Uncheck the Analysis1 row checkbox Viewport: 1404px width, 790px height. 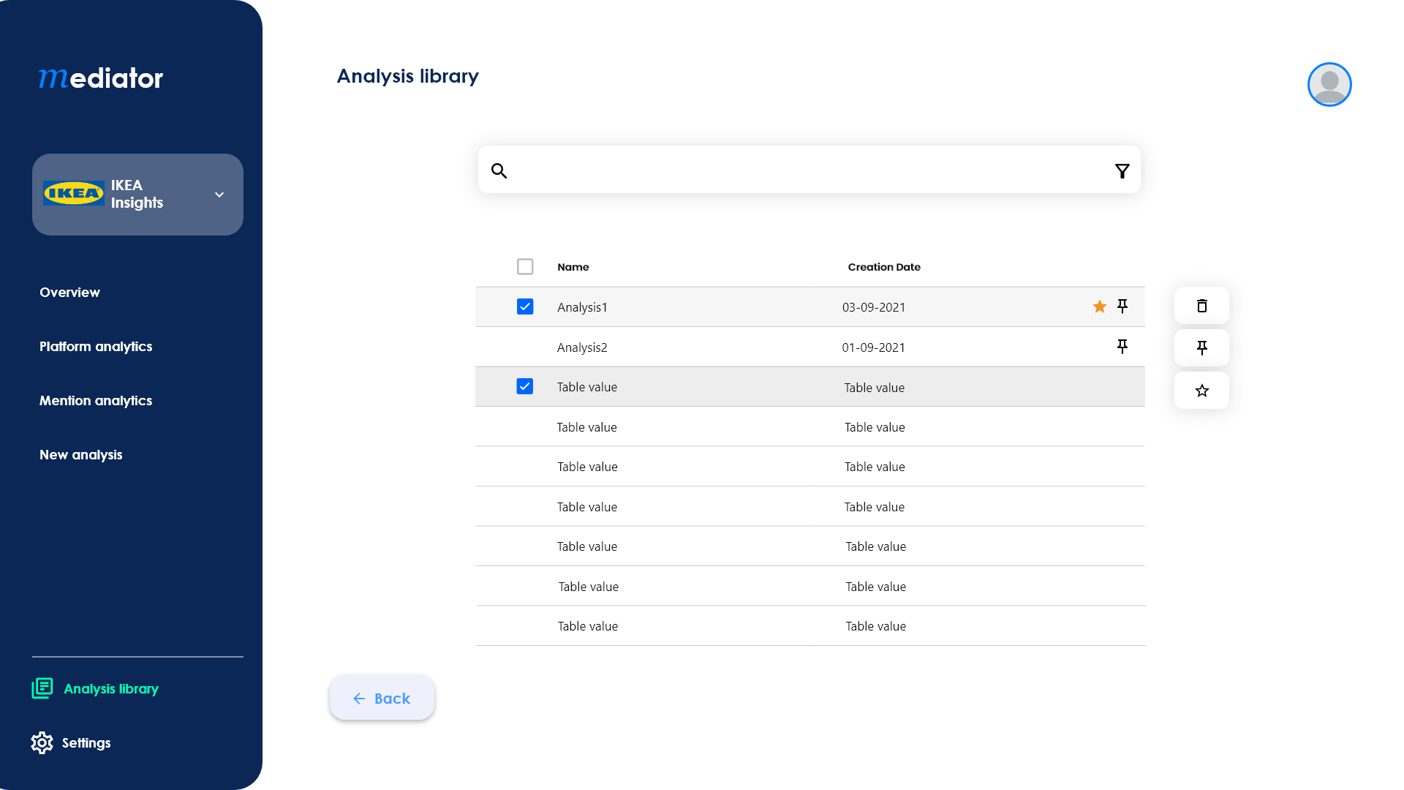click(x=525, y=306)
